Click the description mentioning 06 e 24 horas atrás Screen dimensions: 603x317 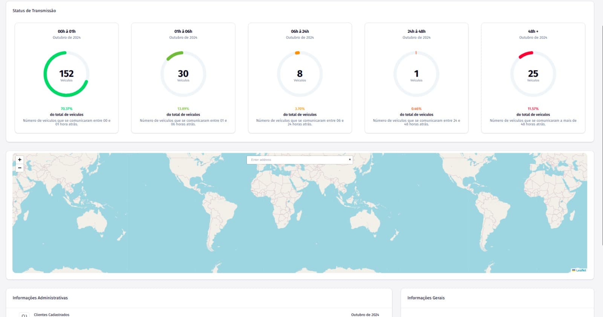pos(300,122)
